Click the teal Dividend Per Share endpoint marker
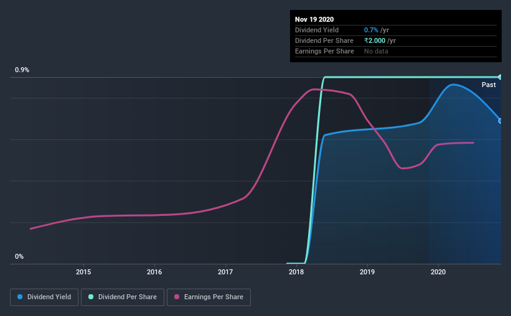The height and width of the screenshot is (316, 511). [x=500, y=77]
